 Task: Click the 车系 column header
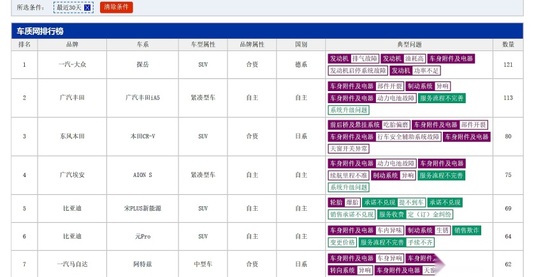click(x=142, y=45)
